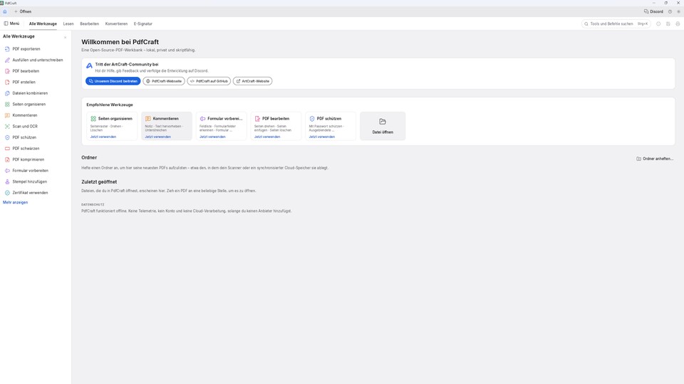Open the ArtCraft-Website button
Viewport: 684px width, 384px height.
tap(252, 81)
